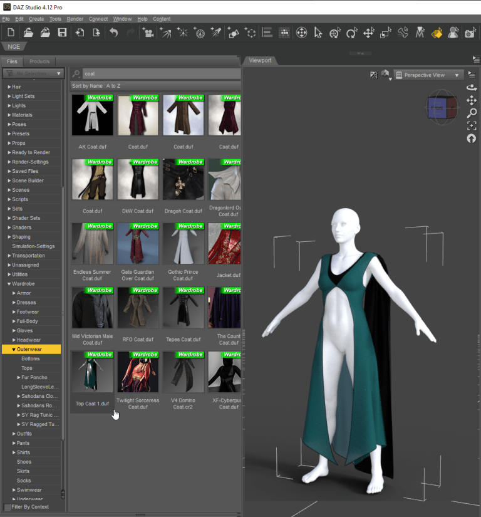Select the Translate move tool icon
This screenshot has height=517, width=481.
click(x=369, y=33)
